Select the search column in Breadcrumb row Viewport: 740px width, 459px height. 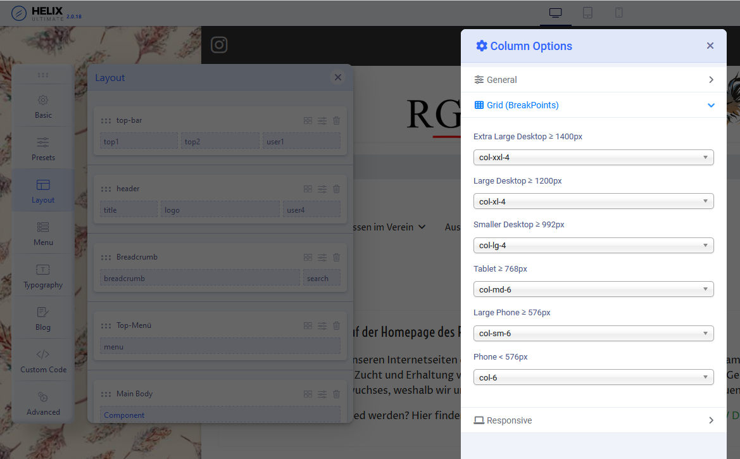321,278
